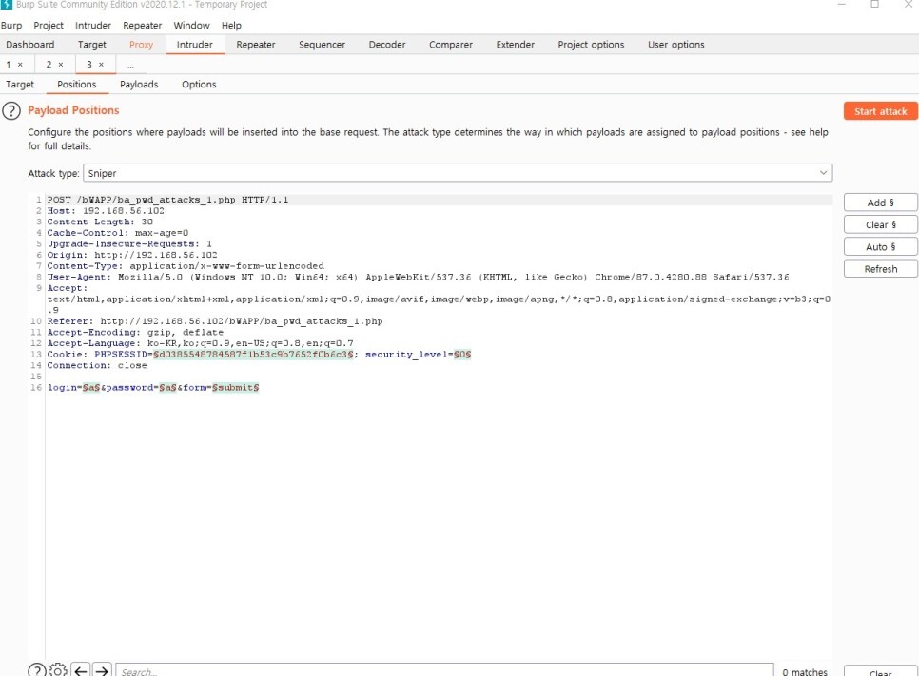Switch to the Dashboard tab
919x676 pixels.
click(29, 45)
